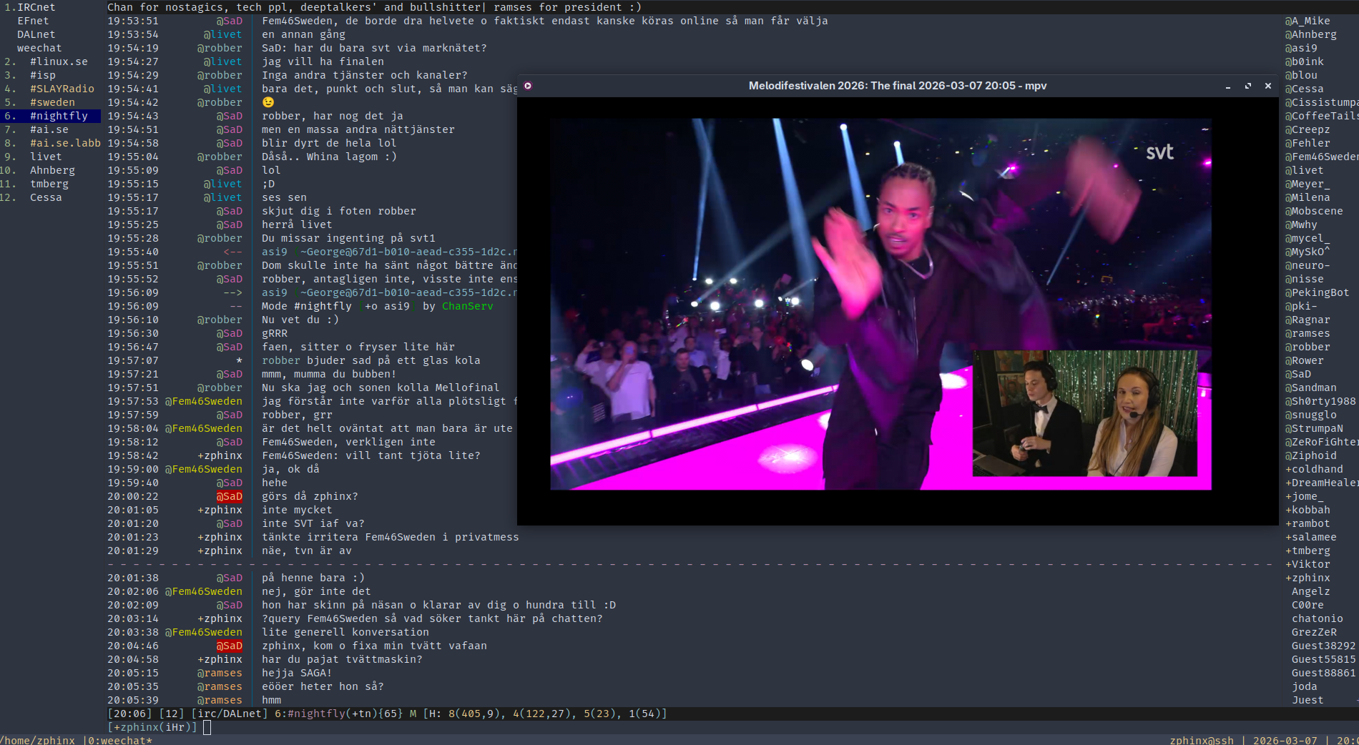Screen dimensions: 1359x745
Task: Click the mpv app icon in title bar
Action: pos(528,86)
